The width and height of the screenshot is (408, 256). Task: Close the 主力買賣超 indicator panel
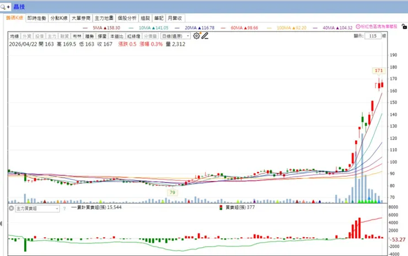[11, 209]
